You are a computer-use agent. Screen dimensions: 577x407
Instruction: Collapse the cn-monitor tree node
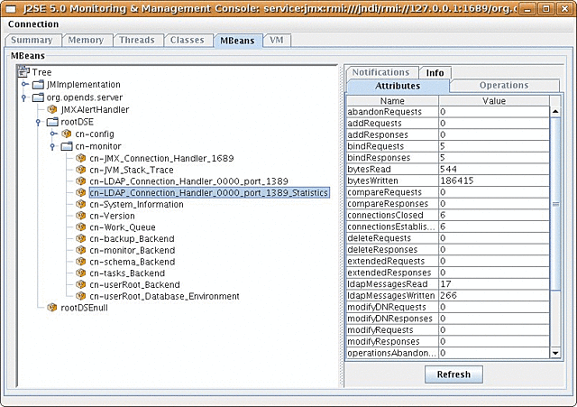point(52,146)
